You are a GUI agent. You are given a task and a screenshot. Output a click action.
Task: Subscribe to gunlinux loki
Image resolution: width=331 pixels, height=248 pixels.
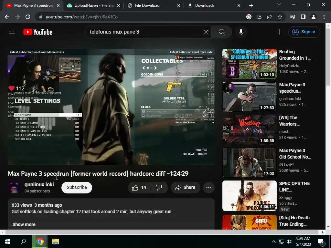(x=77, y=188)
